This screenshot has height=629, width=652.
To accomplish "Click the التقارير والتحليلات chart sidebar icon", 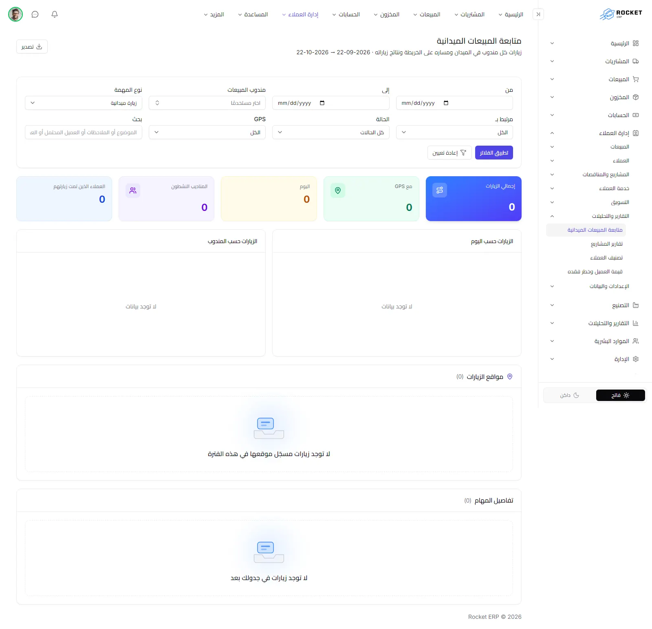I will tap(636, 323).
